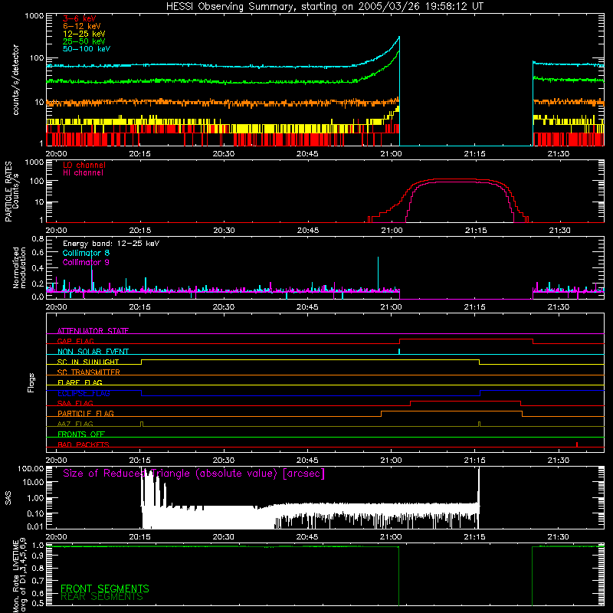Select the Collimator 8 legend label

pyautogui.click(x=86, y=253)
